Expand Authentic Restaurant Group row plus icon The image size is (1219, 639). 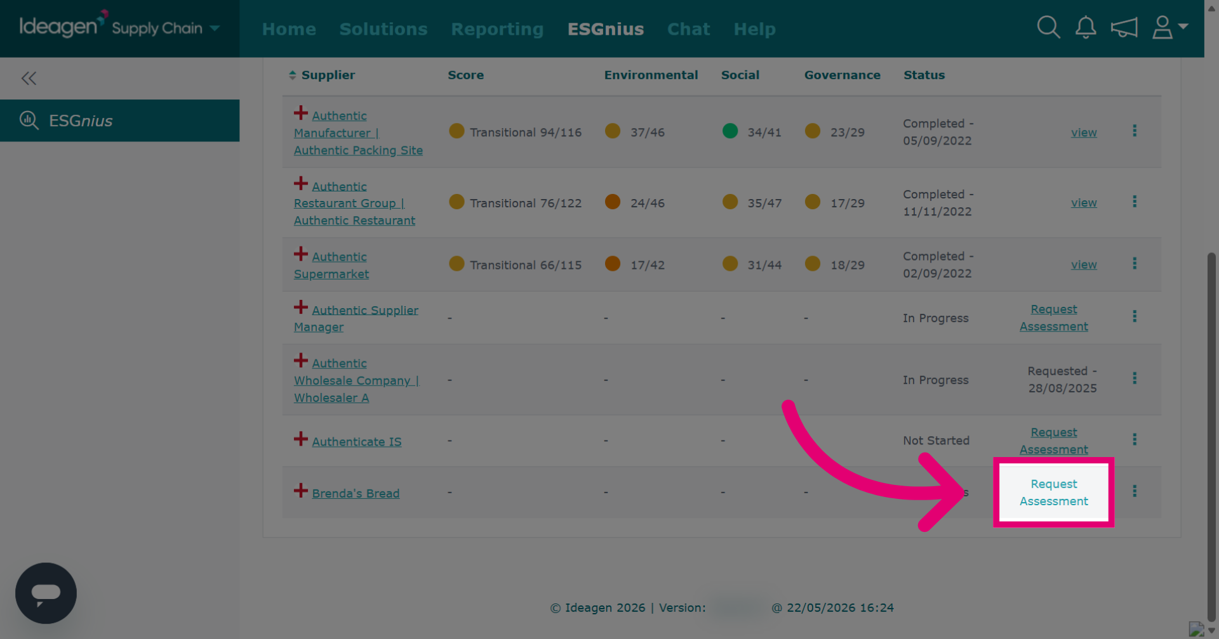point(301,184)
